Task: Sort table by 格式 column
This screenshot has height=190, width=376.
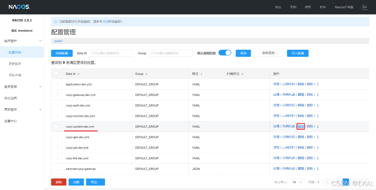Action: tap(201, 74)
